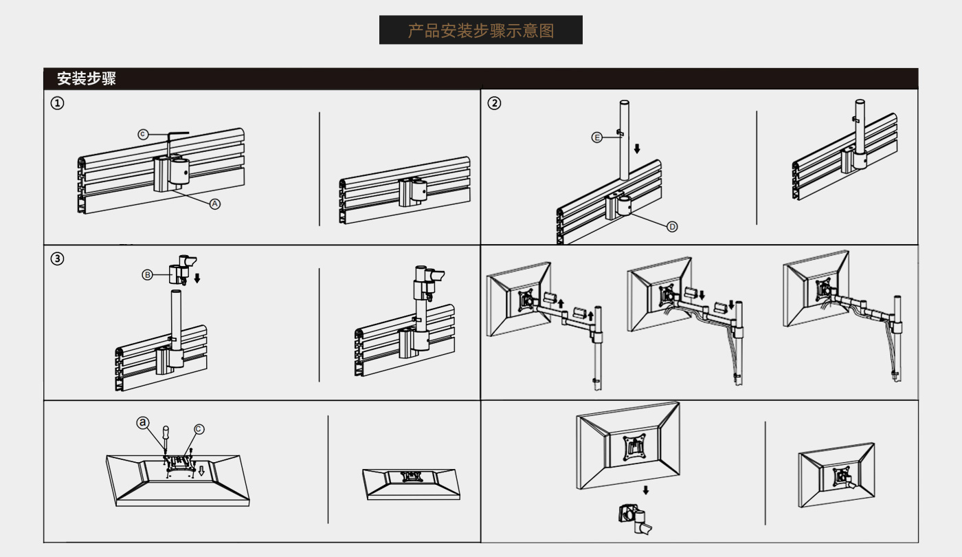
Task: Click the circled lowercase a screwdriver label
Action: click(x=143, y=423)
